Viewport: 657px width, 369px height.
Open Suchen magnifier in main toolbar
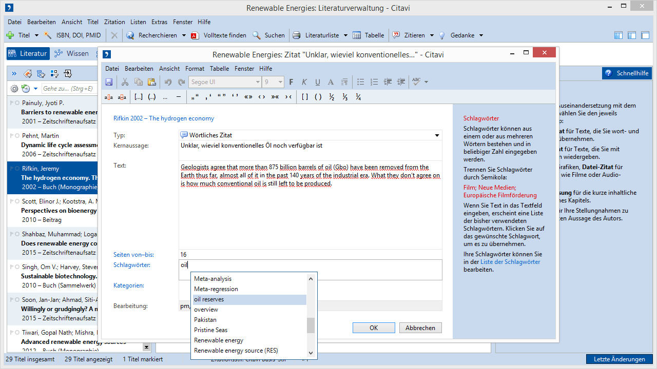[x=257, y=35]
